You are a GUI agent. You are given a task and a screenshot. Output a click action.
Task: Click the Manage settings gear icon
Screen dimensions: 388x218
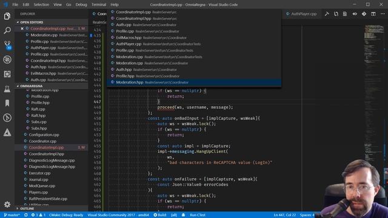pyautogui.click(x=7, y=205)
